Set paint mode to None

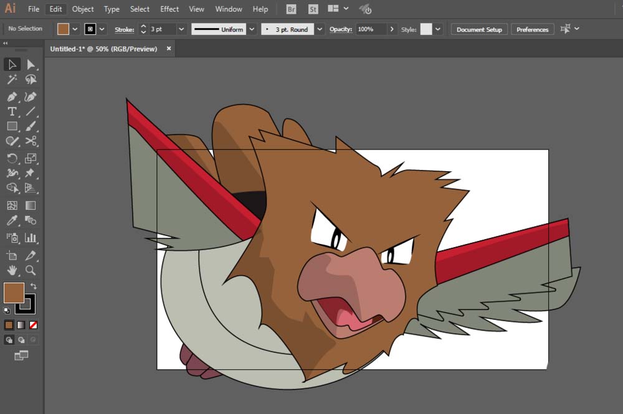tap(34, 325)
